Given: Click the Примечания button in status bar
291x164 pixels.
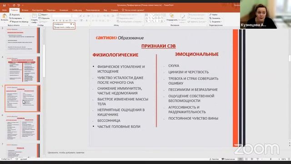Looking at the screenshot, I should (228, 159).
